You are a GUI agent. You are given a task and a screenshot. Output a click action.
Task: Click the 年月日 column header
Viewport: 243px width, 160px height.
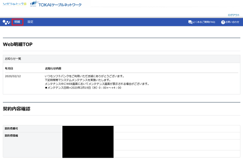[x=9, y=68]
